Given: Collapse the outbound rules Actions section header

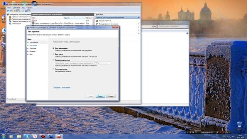Looking at the screenshot, I should pyautogui.click(x=139, y=18).
